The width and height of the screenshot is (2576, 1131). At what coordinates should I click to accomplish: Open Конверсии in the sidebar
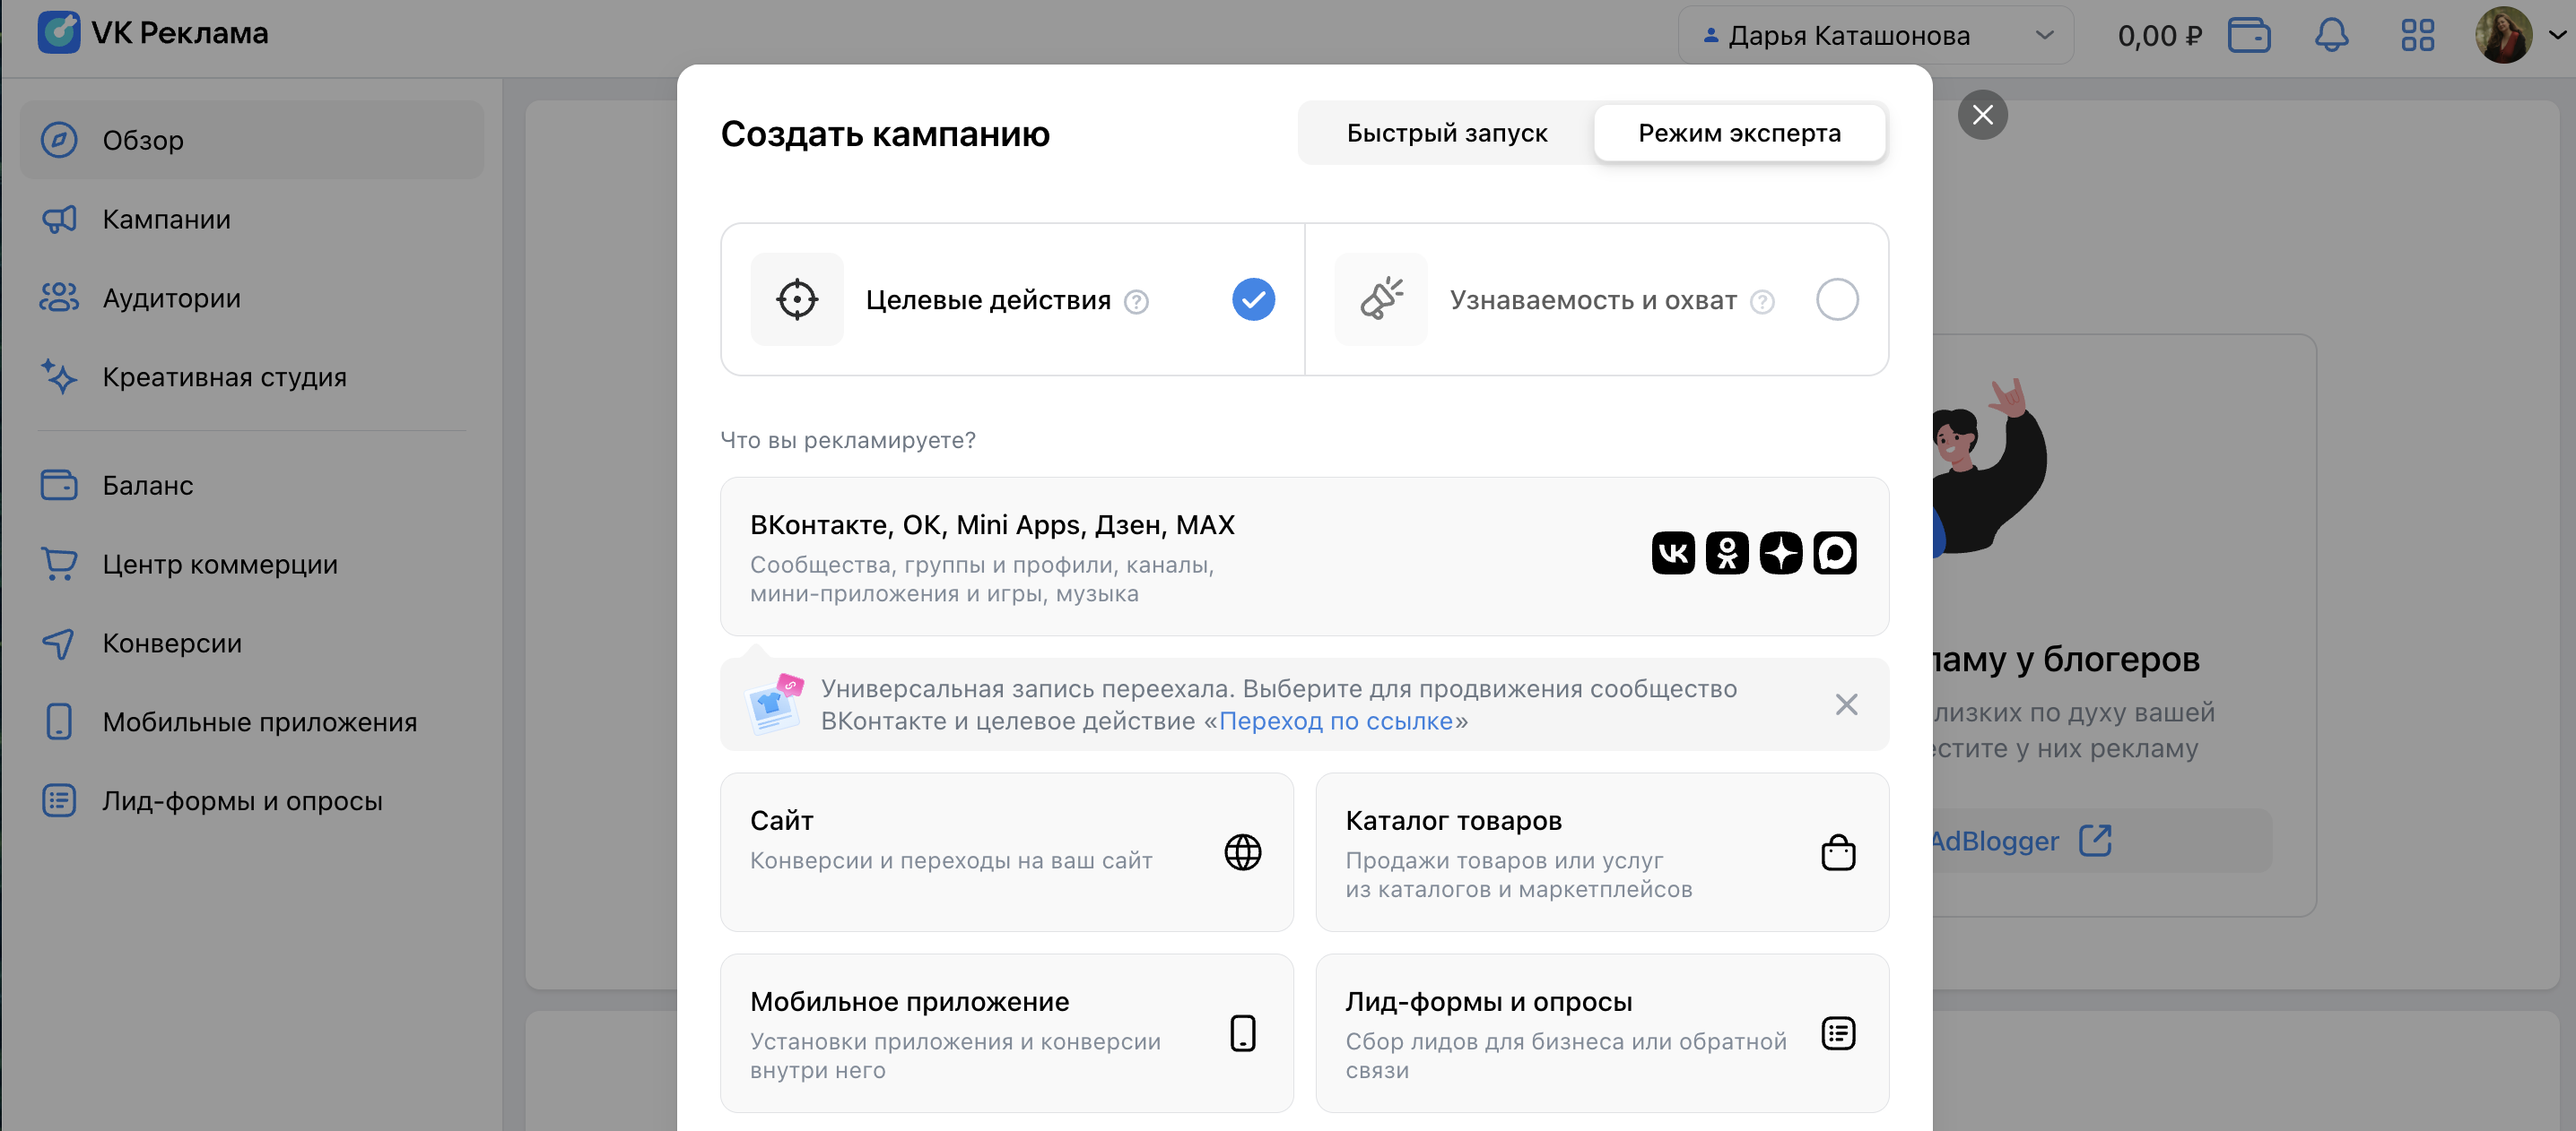click(252, 643)
